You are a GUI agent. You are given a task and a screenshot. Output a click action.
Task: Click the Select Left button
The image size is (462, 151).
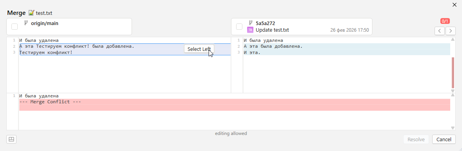[199, 49]
